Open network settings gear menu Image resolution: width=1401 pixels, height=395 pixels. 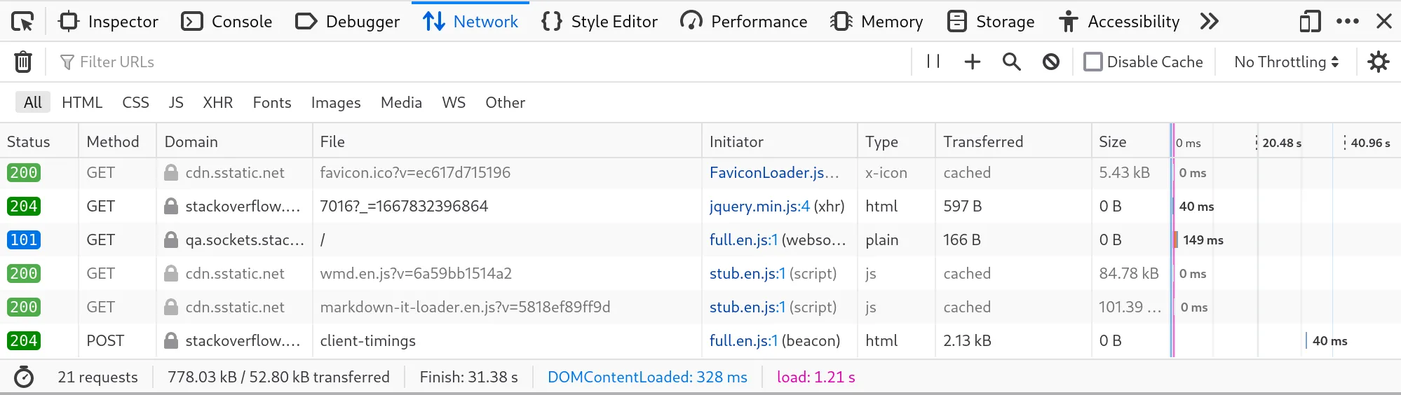coord(1378,62)
